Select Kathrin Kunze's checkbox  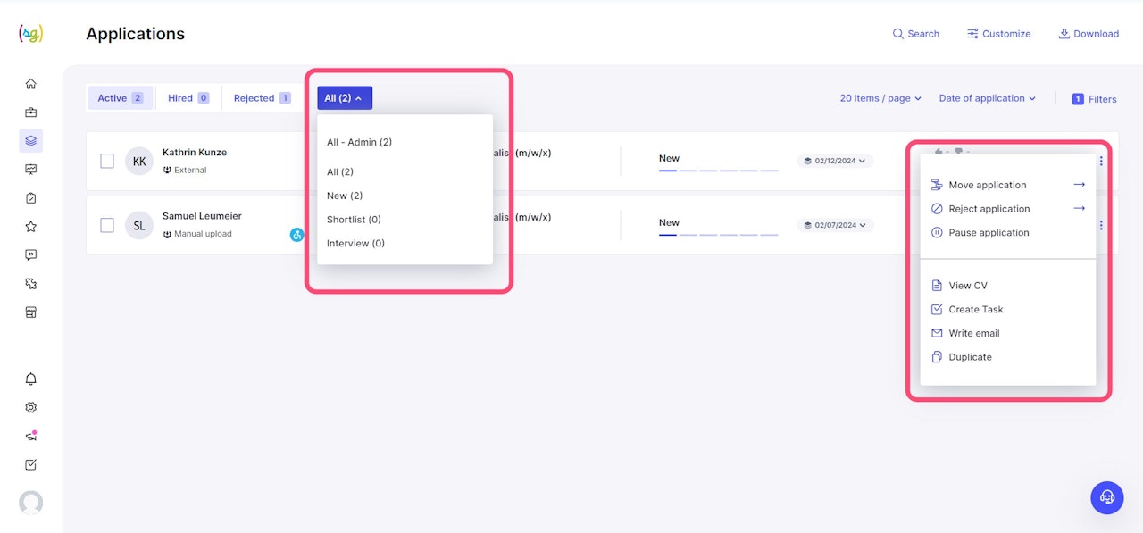(107, 161)
